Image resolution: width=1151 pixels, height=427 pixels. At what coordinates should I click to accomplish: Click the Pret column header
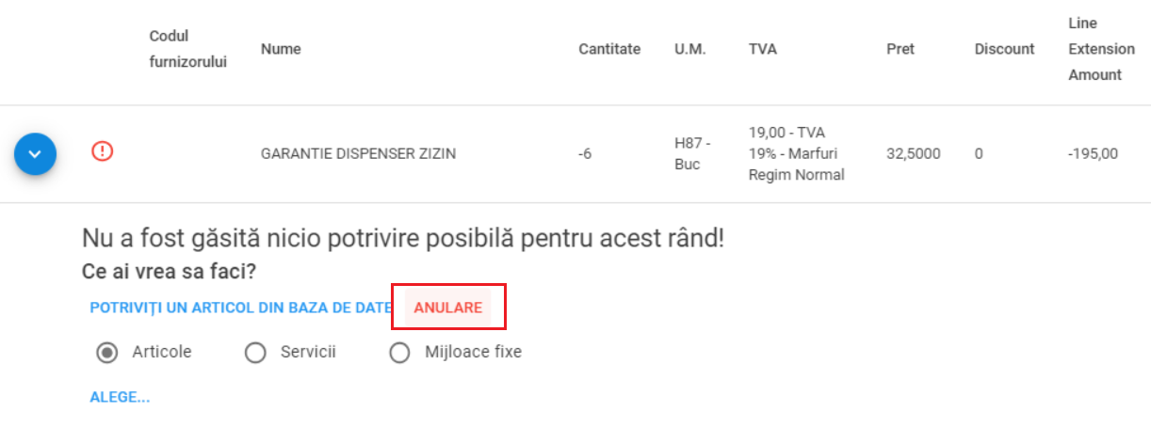[900, 49]
